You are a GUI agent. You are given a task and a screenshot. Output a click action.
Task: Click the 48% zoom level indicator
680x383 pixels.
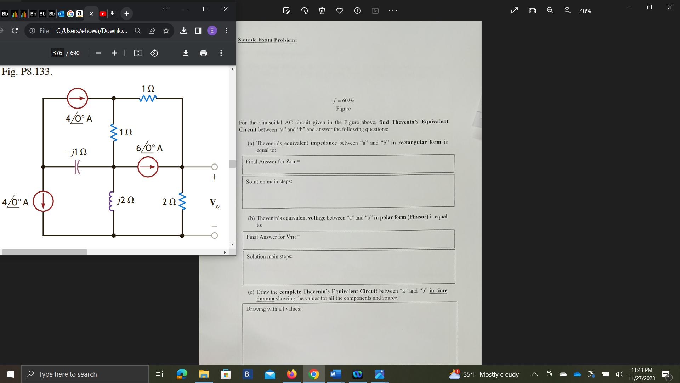coord(585,11)
